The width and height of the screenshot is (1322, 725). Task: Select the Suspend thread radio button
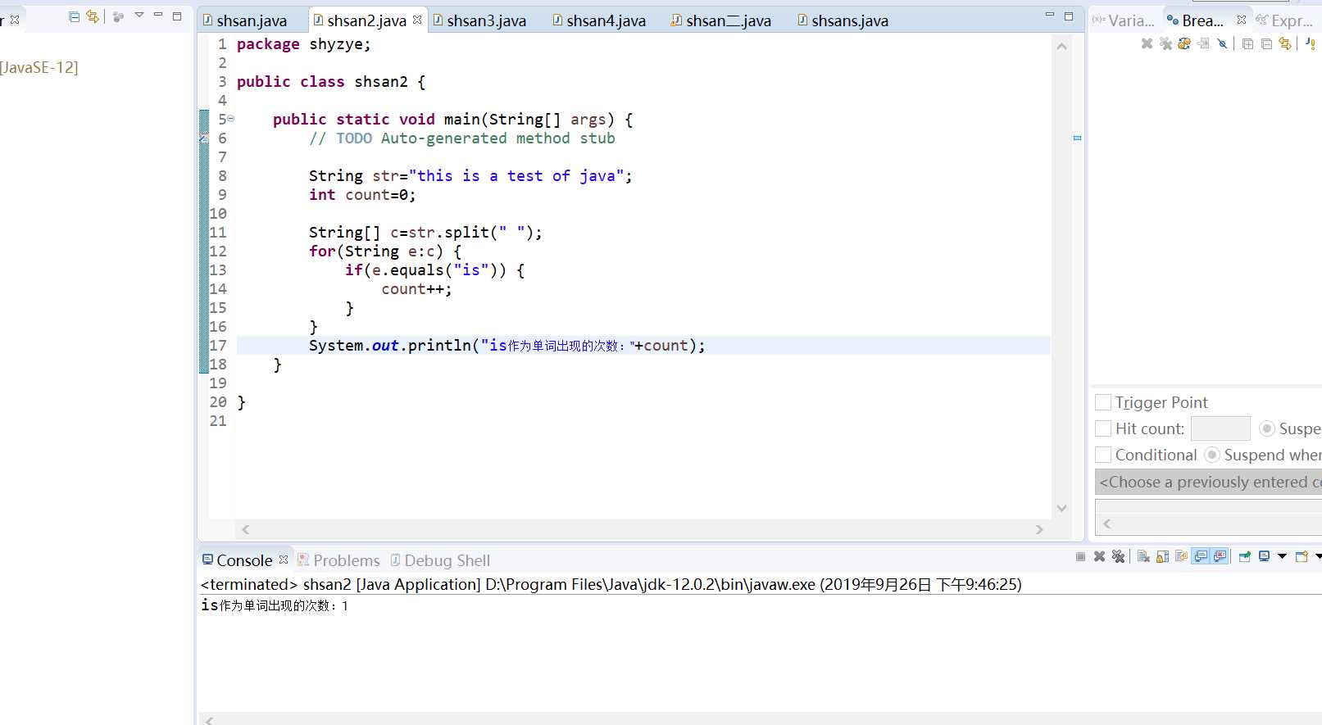[1267, 428]
